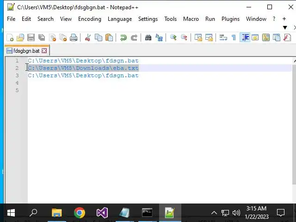
Task: Open the Document List icon
Action: tap(277, 37)
